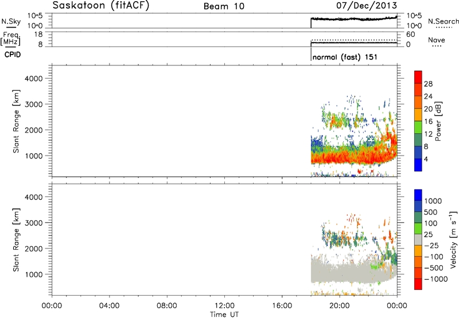The height and width of the screenshot is (318, 459).
Task: Click the "60" tick on the Nave axis
Action: click(410, 34)
